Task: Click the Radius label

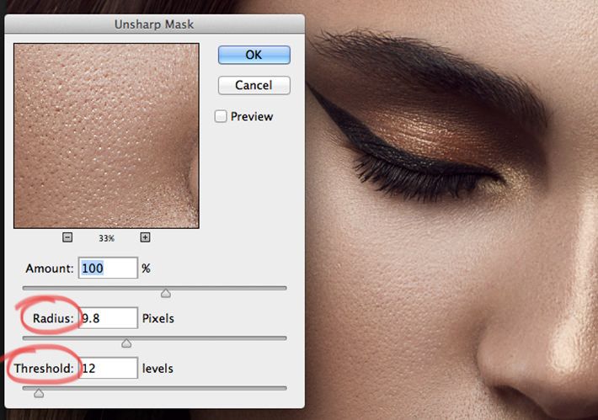Action: pos(53,318)
